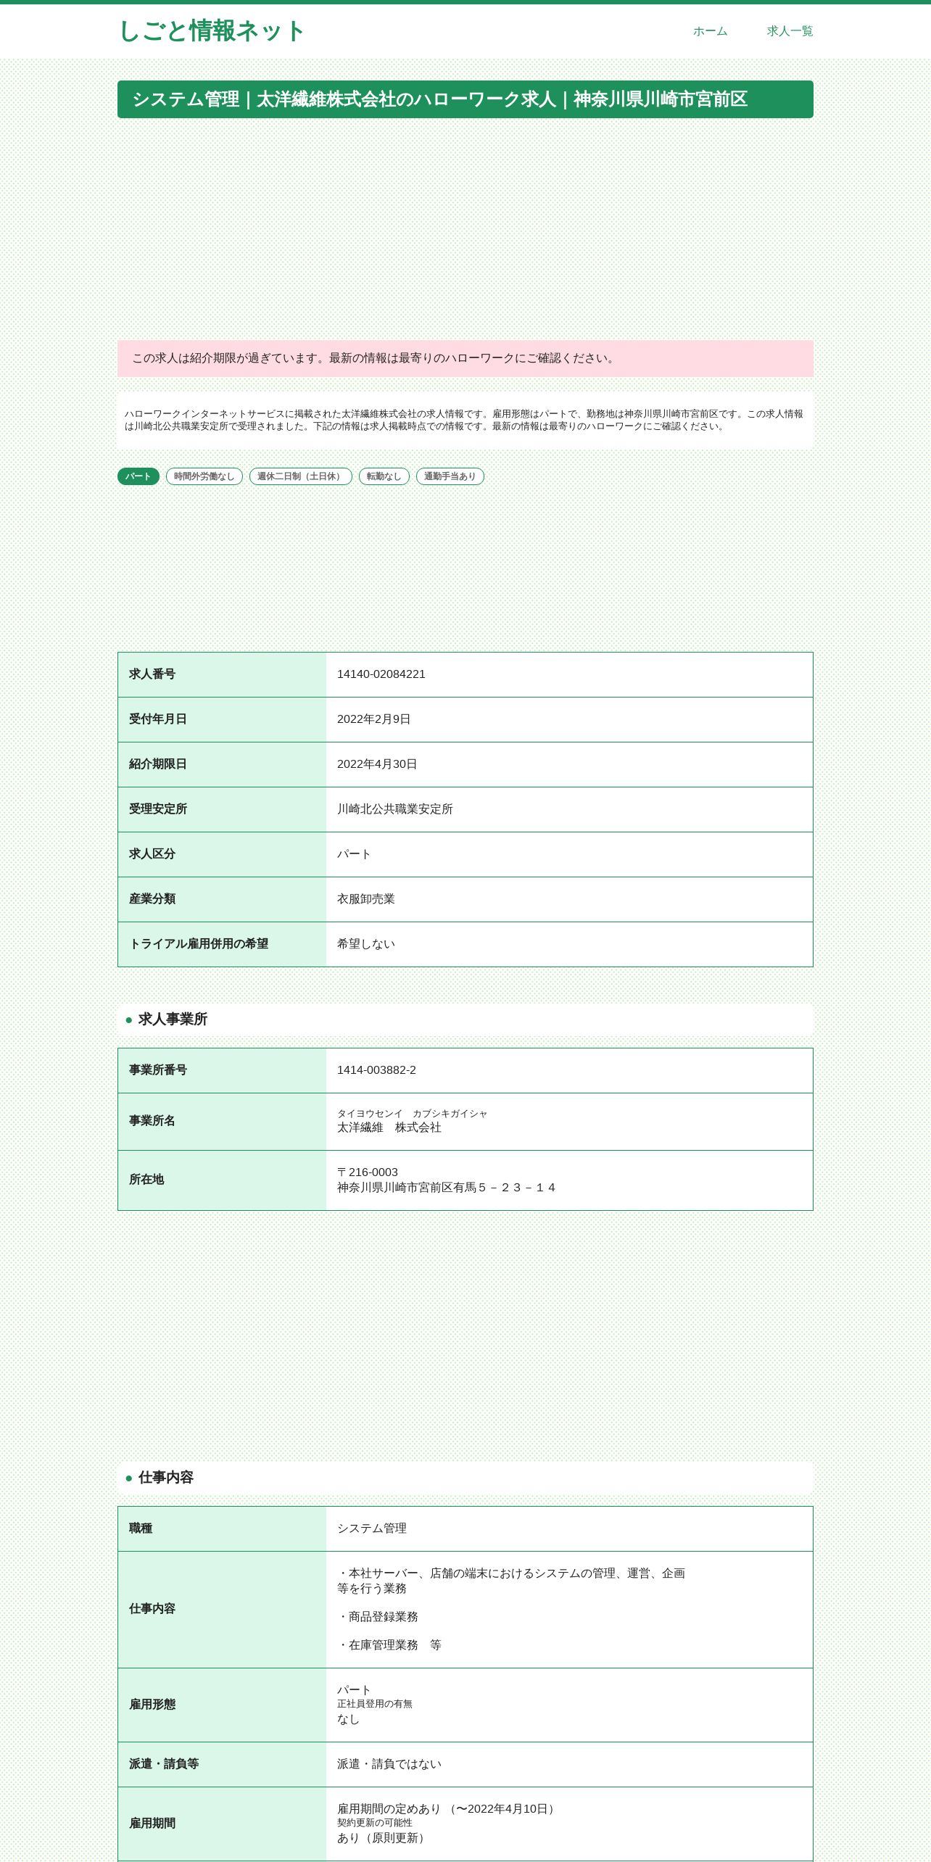Click the 求人区分 value パート
Screen dimensions: 931x1862
pos(354,854)
